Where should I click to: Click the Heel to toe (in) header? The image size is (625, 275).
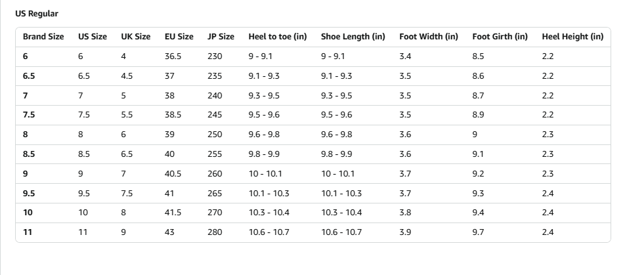pyautogui.click(x=277, y=37)
